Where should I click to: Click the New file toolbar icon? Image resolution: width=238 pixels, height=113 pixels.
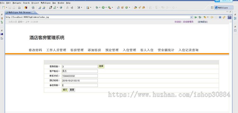click(4, 8)
